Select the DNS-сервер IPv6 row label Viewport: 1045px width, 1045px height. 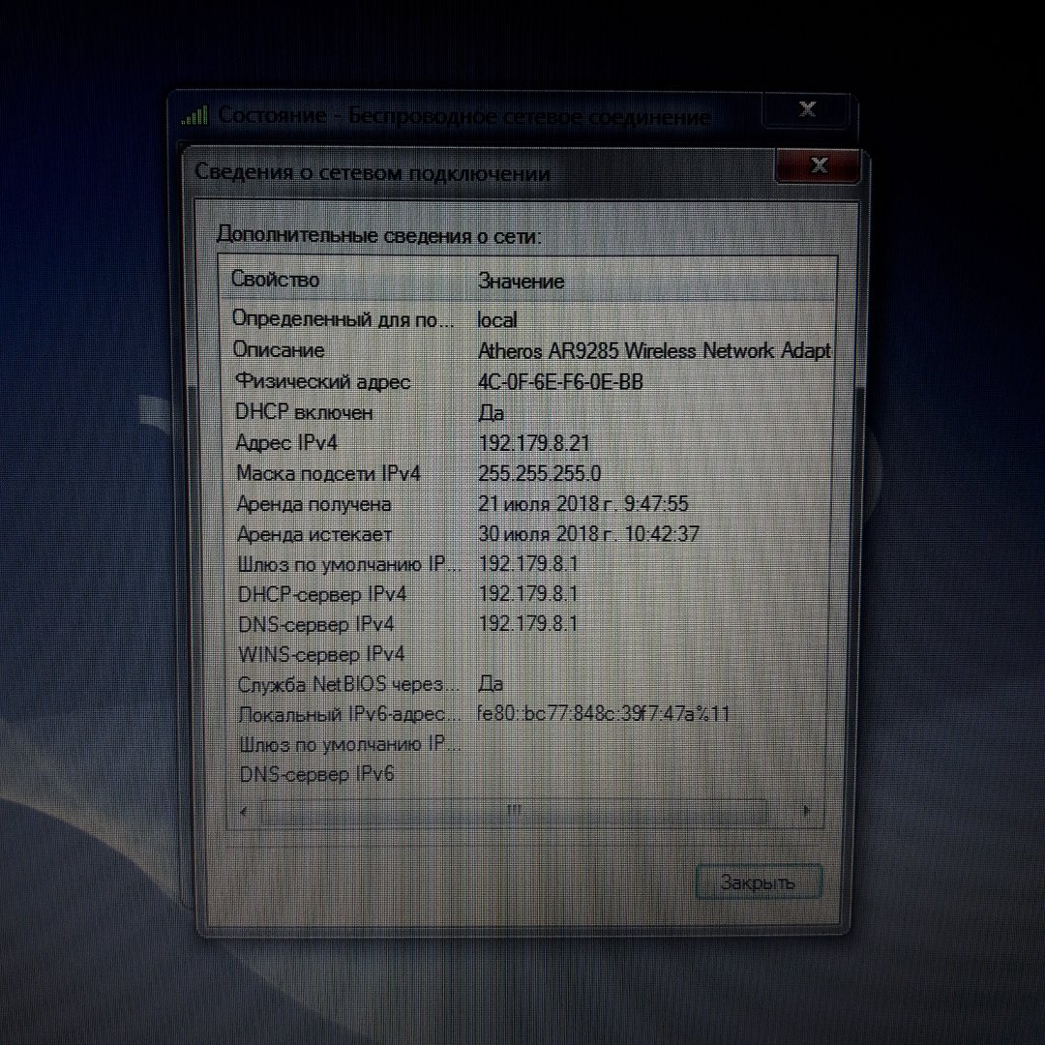coord(316,774)
